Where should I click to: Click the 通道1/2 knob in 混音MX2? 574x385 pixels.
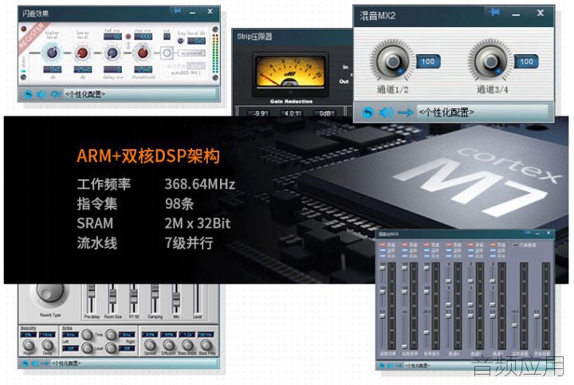392,61
